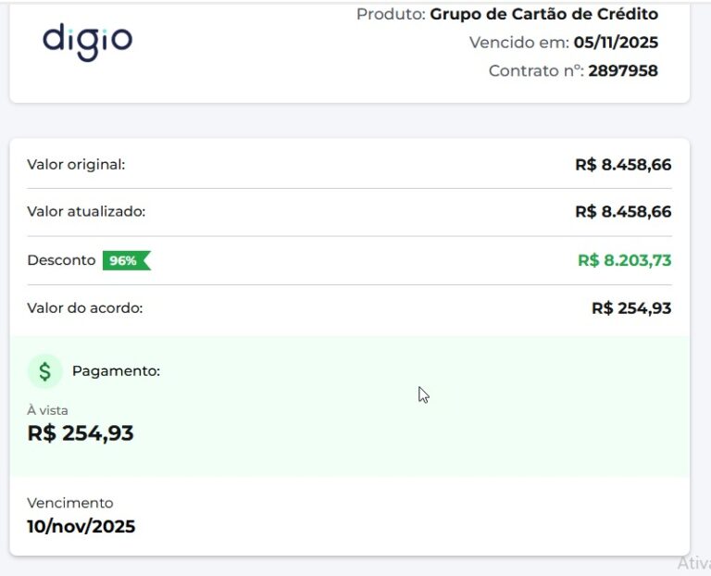Click the 'Pagamento:' heading
This screenshot has width=711, height=576.
[x=116, y=371]
